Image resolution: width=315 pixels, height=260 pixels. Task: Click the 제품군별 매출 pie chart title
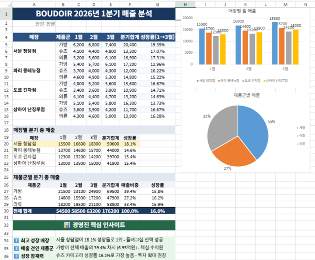point(247,95)
